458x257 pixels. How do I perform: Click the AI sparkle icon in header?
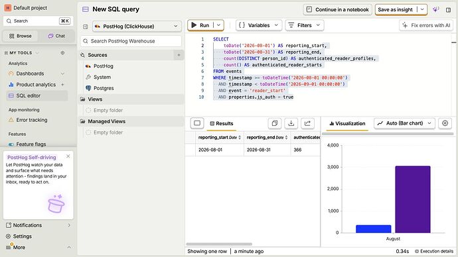coord(436,10)
